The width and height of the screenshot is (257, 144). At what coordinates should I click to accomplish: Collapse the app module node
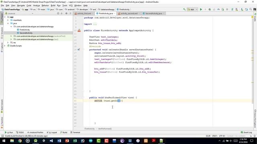coord(5,17)
